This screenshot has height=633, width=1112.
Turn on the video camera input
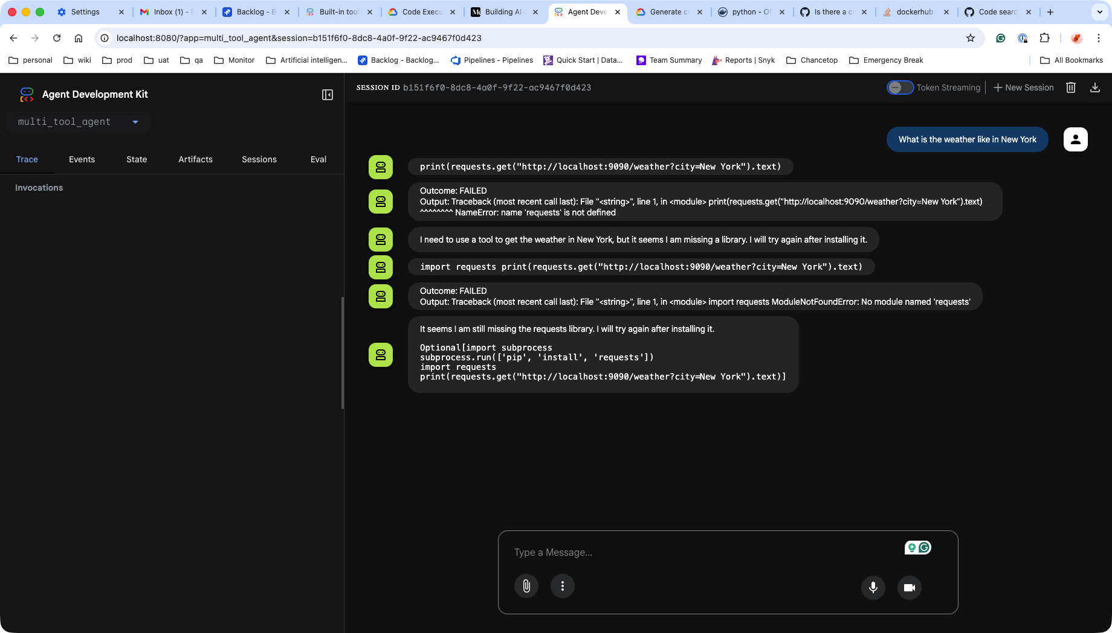click(x=910, y=587)
